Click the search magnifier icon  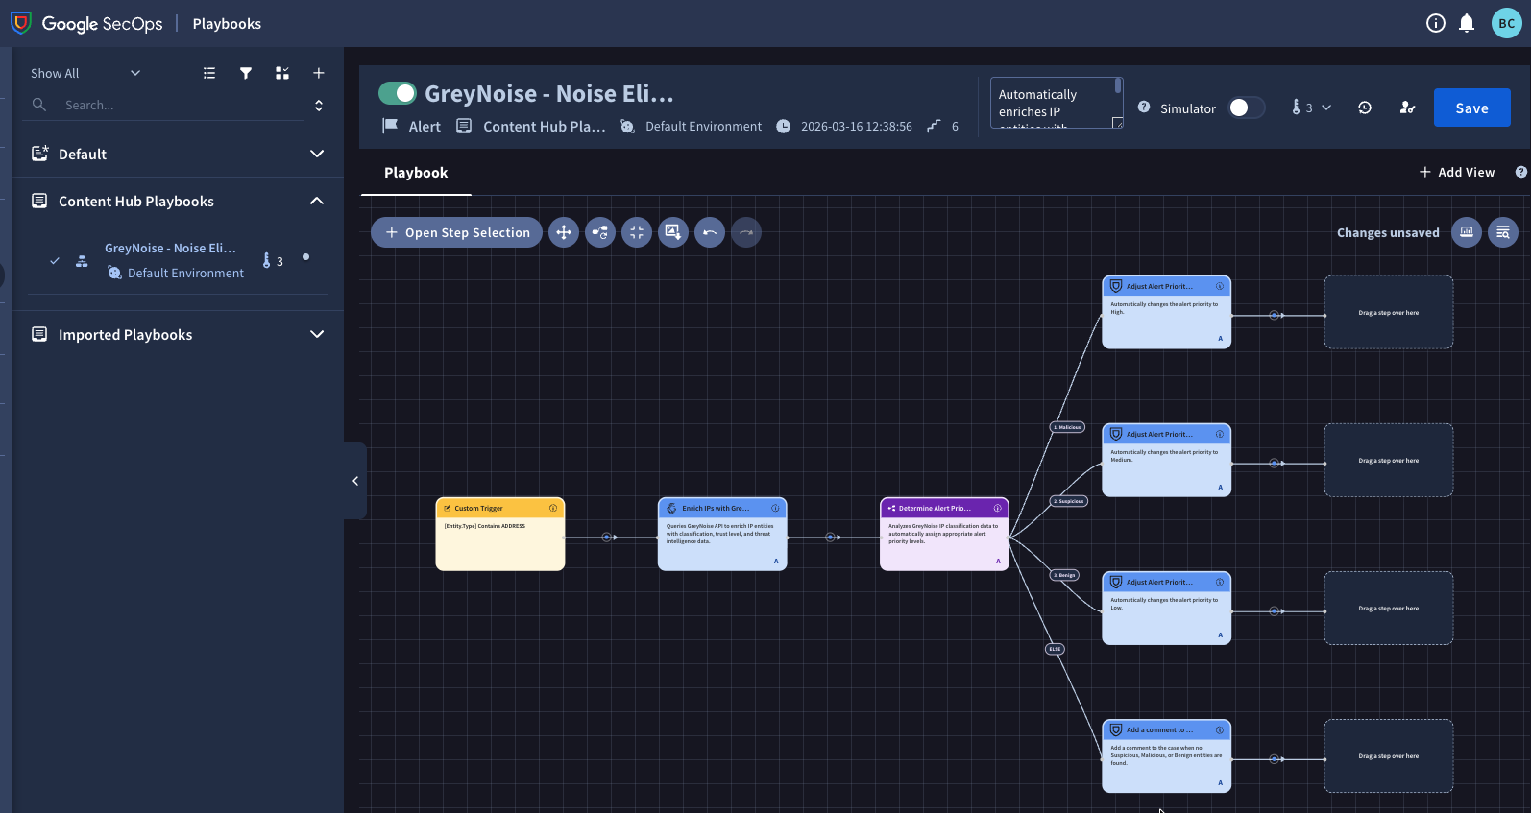pyautogui.click(x=39, y=105)
